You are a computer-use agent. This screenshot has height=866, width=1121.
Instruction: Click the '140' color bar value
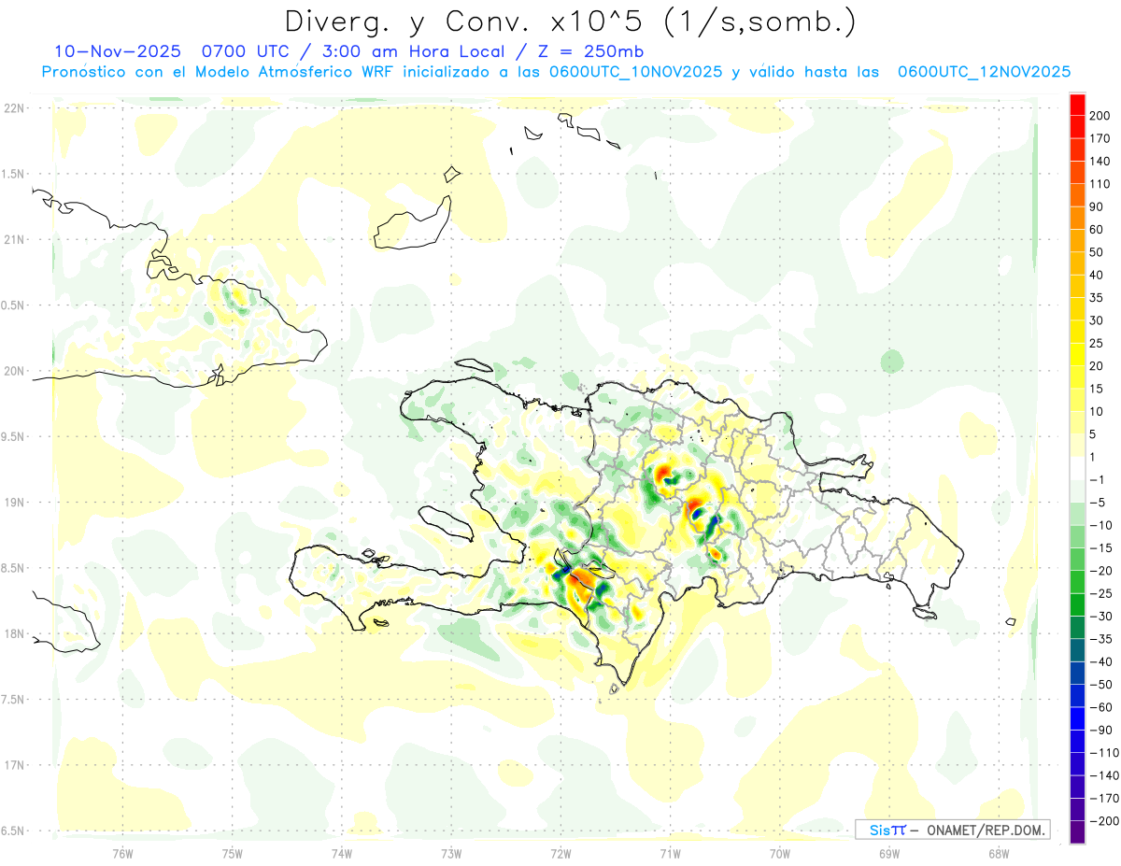(1101, 162)
